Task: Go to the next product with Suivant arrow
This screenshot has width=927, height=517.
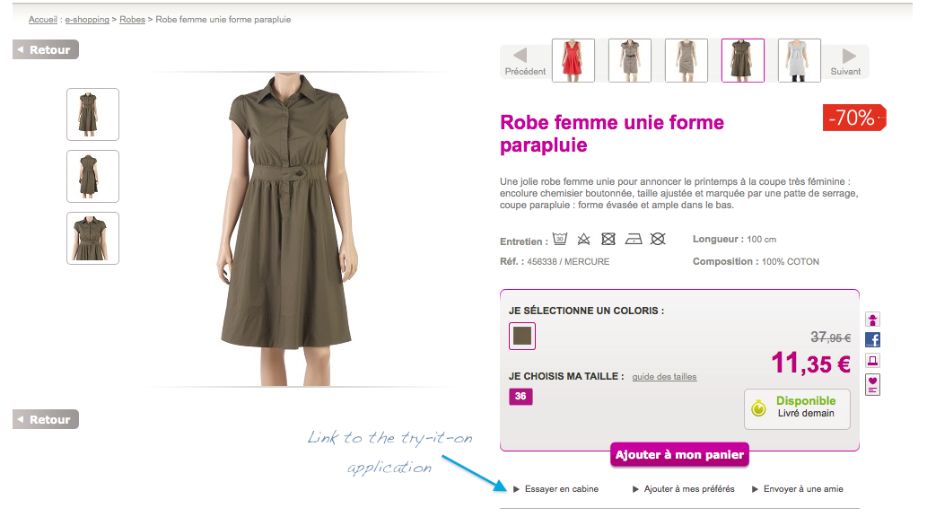Action: tap(845, 59)
